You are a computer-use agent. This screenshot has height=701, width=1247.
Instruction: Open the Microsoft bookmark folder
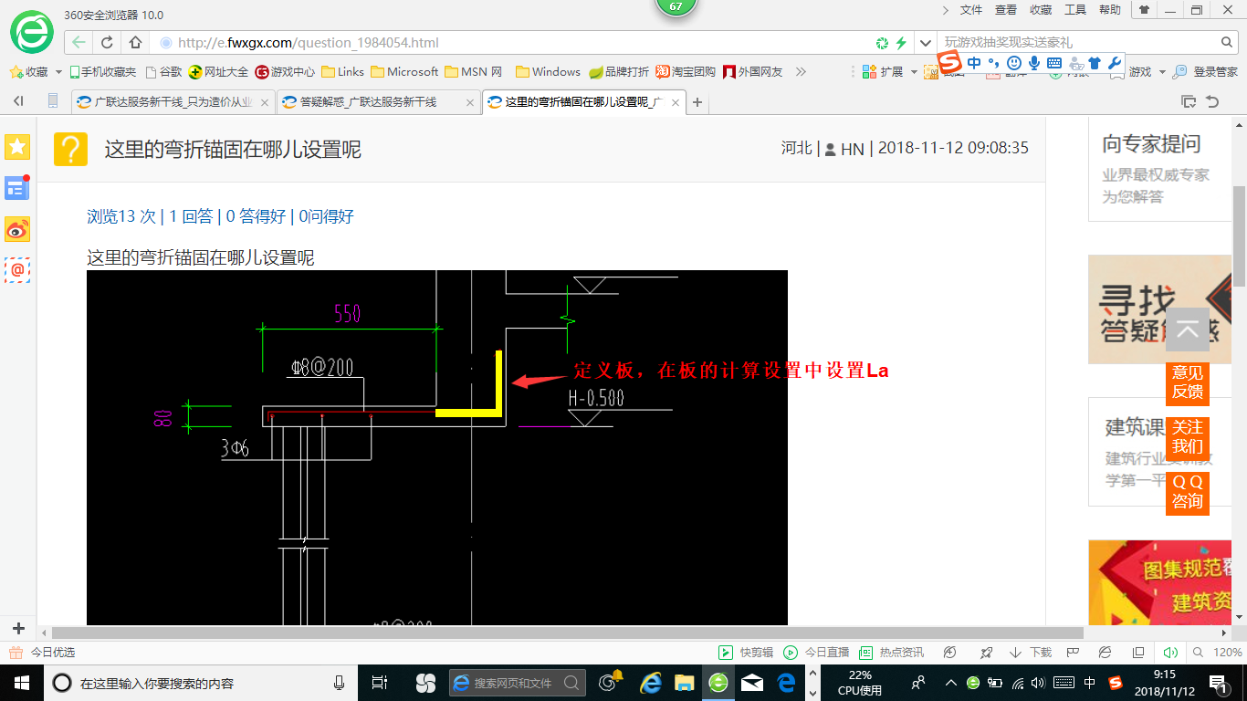(x=404, y=71)
